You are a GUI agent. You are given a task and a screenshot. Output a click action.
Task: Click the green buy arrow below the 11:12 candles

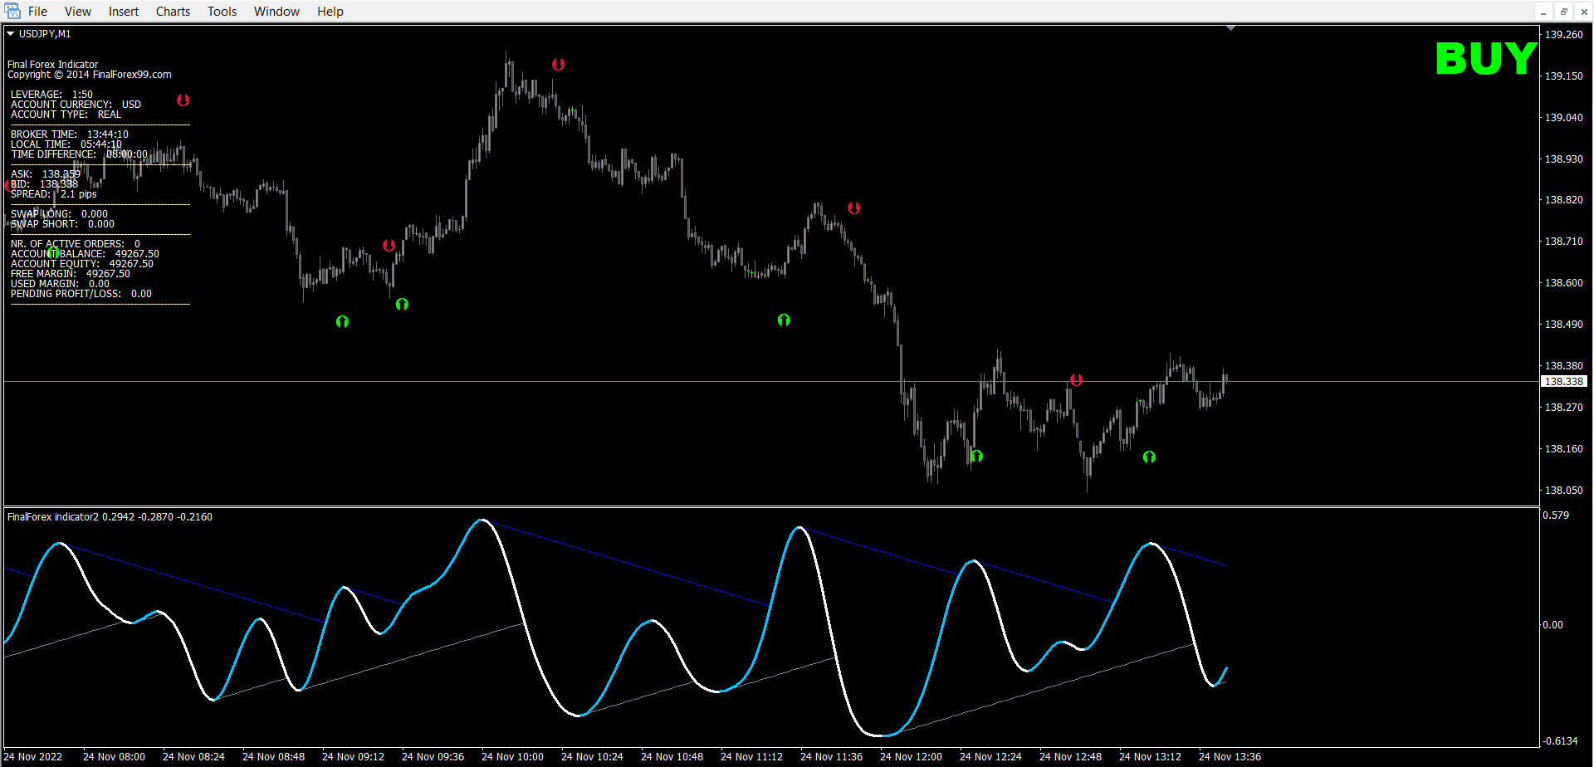[x=784, y=320]
